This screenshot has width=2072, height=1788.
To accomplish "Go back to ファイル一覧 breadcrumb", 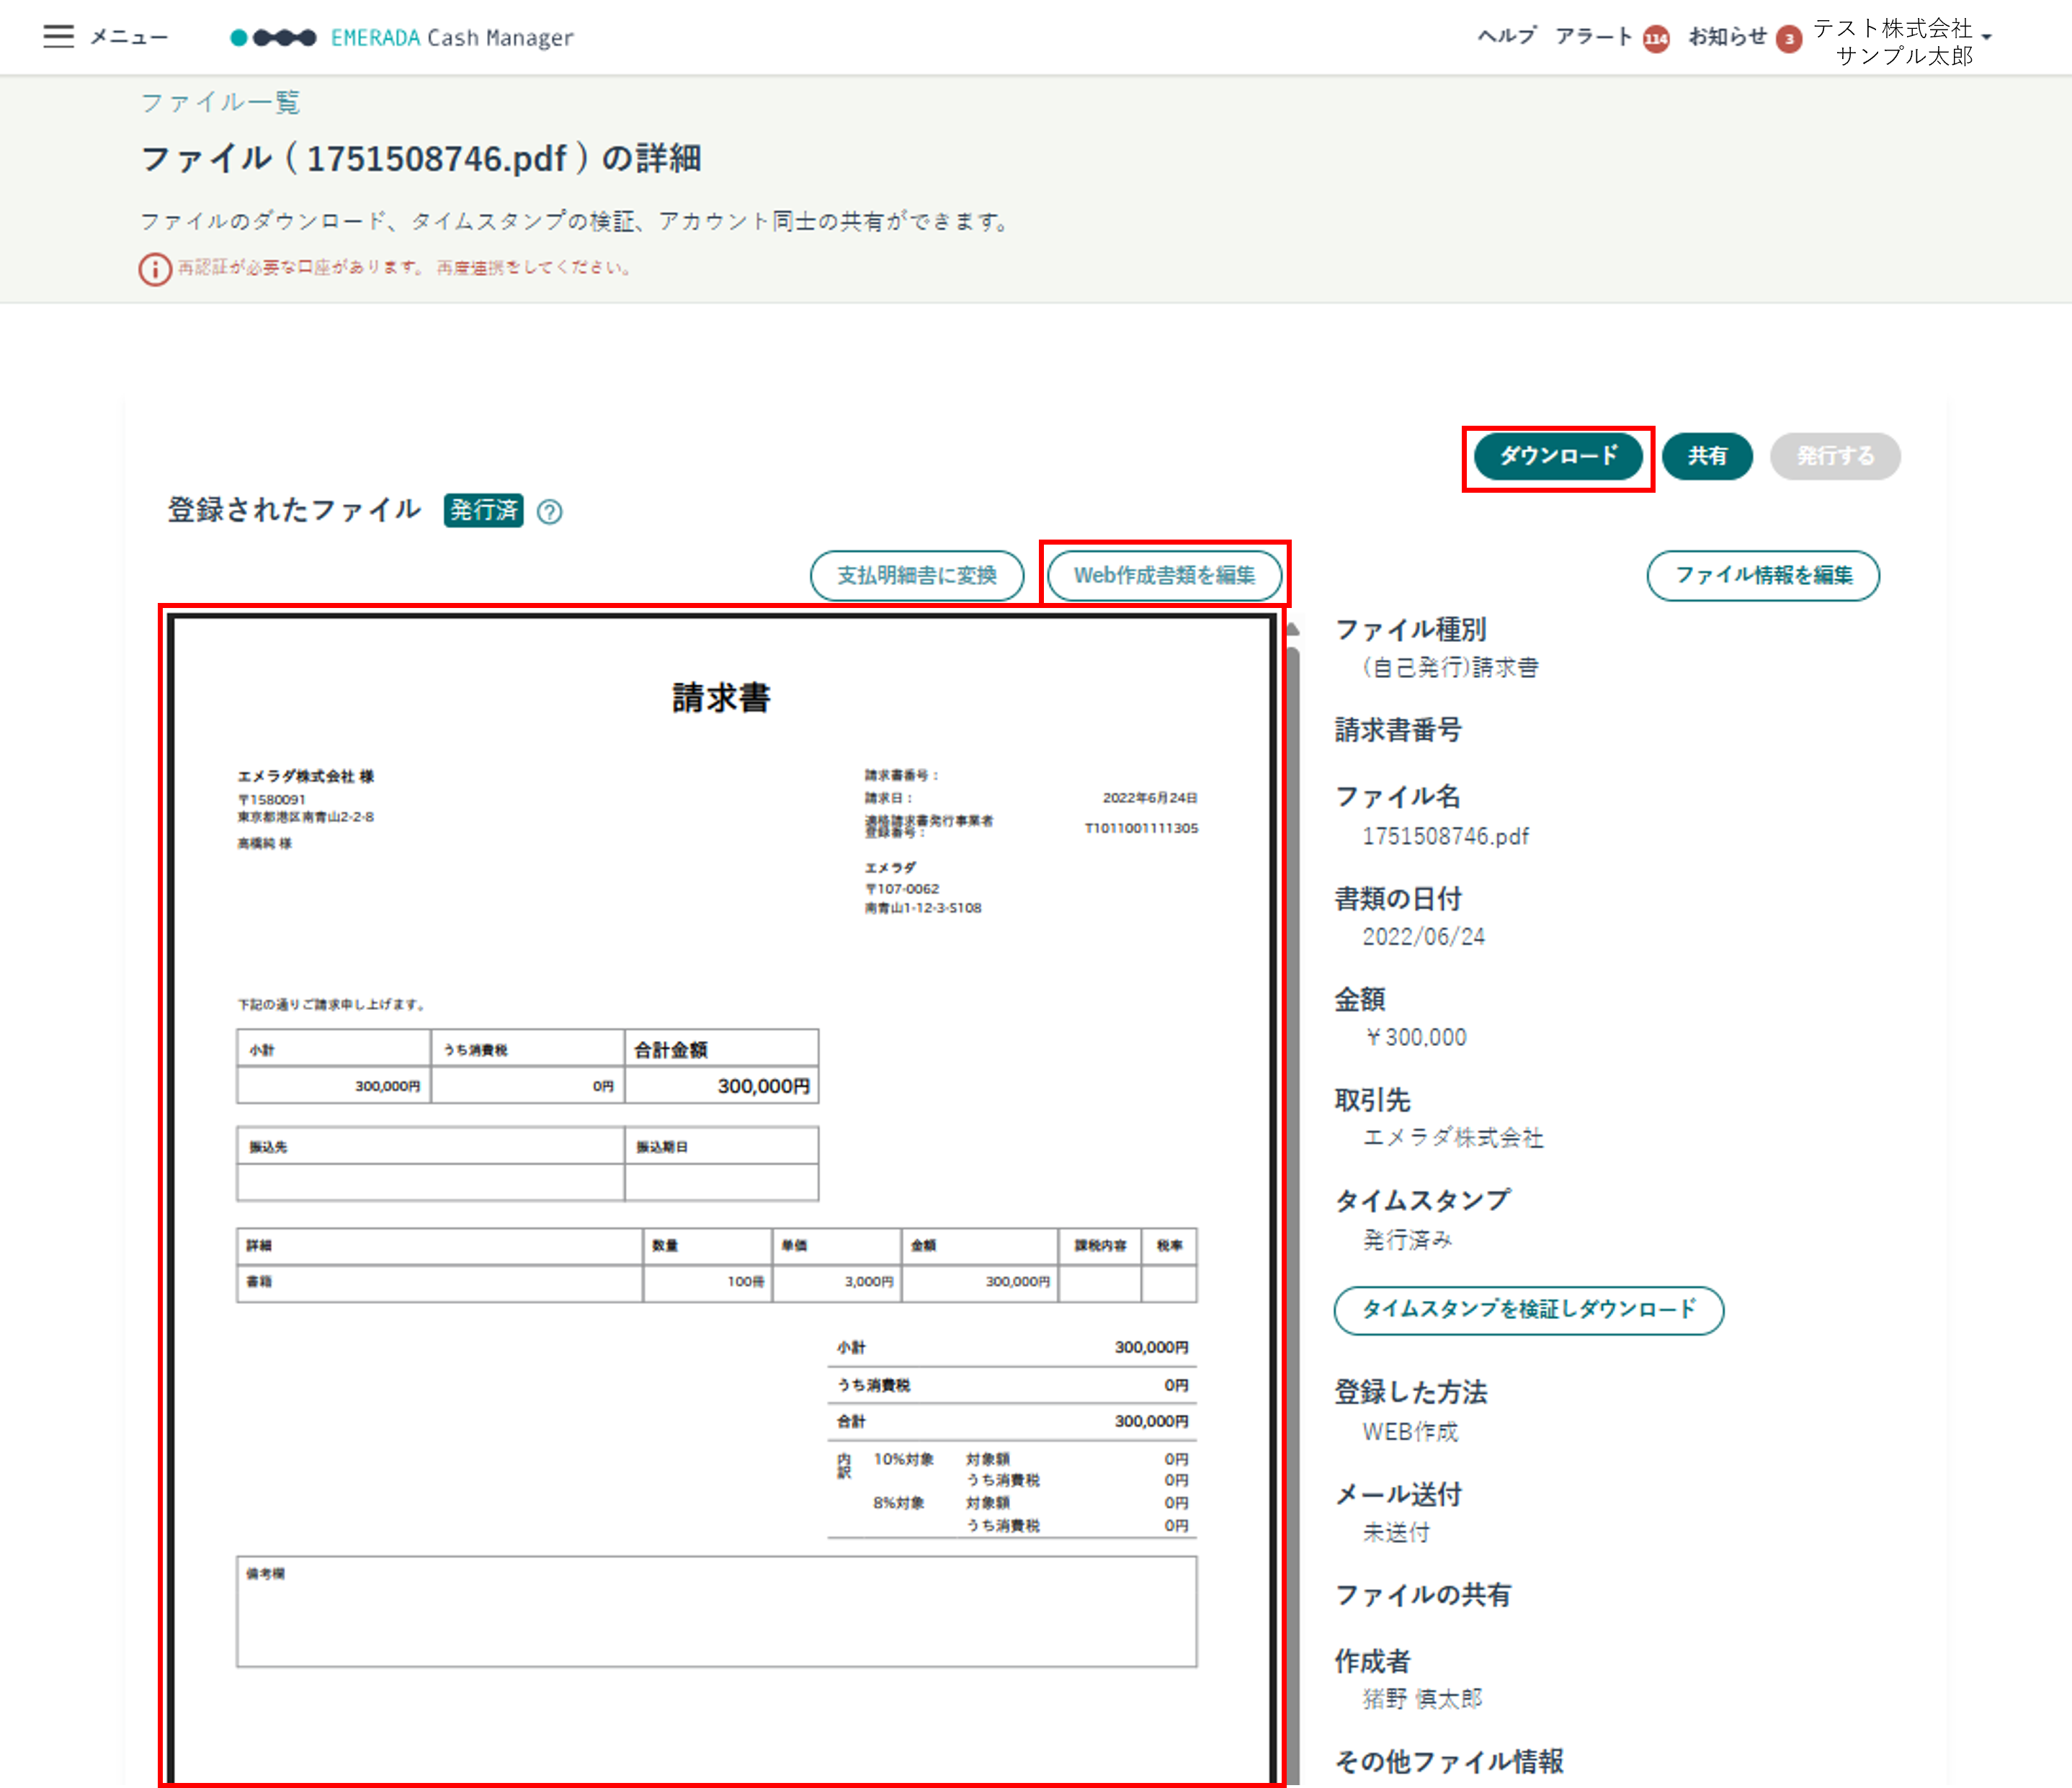I will 220,102.
